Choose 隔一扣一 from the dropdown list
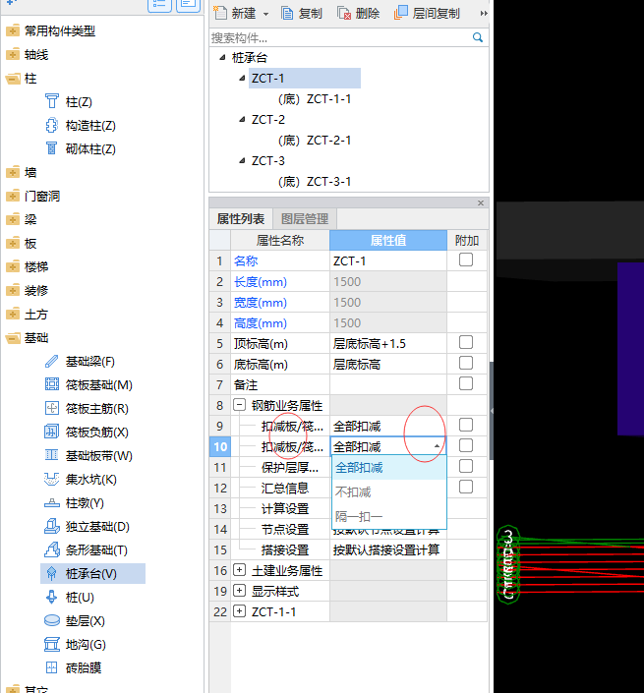Screen dimensions: 644x693 389,516
